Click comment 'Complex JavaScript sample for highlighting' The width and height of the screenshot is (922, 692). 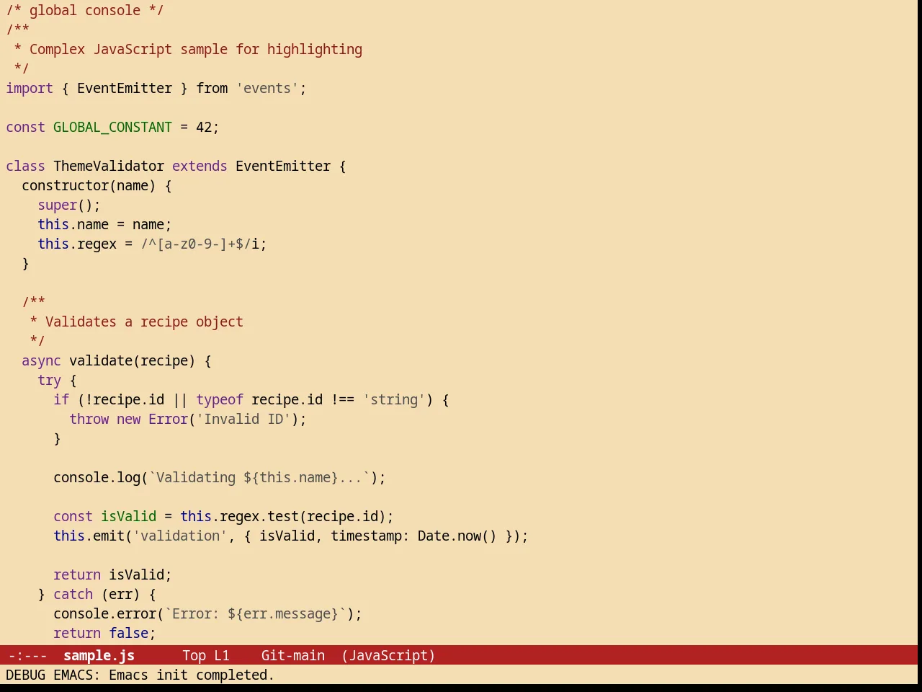click(x=196, y=49)
